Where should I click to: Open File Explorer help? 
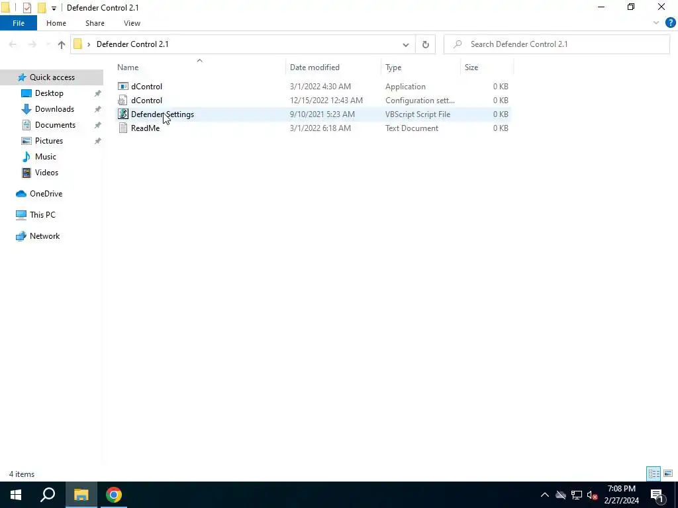(670, 23)
